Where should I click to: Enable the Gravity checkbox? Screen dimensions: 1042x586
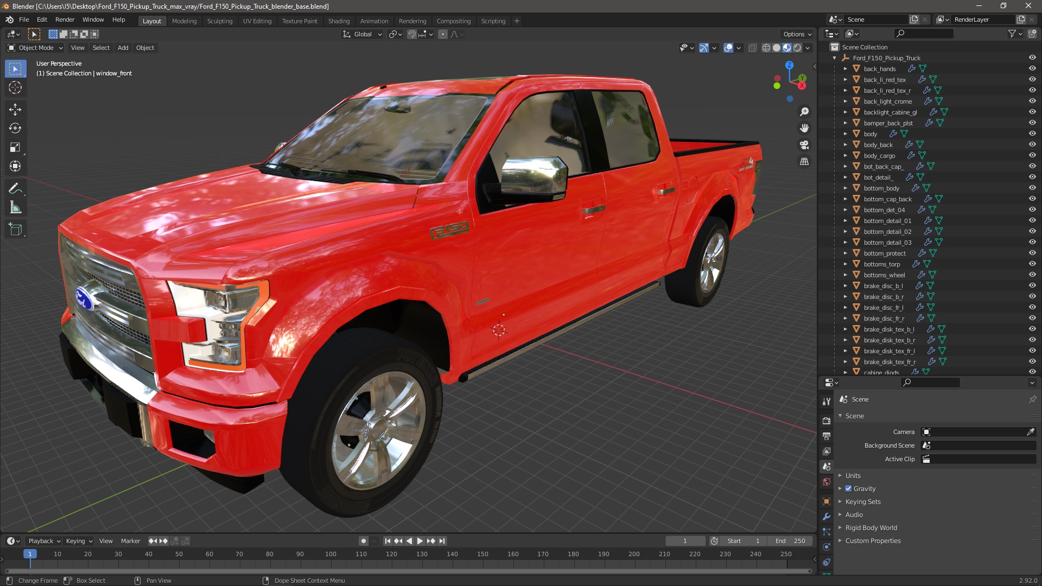pos(848,488)
